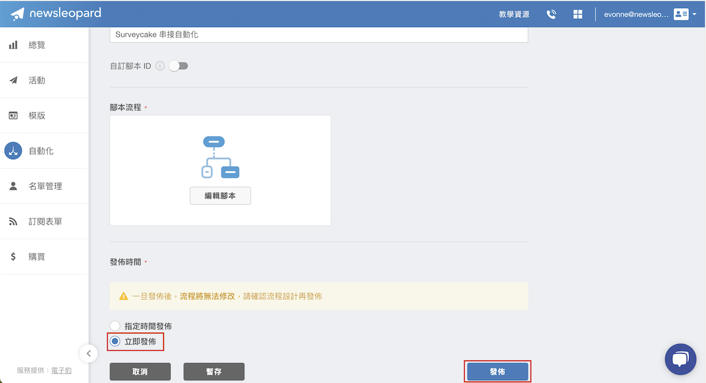Screen dimensions: 706x383
Task: Click the 活動 paper plane icon
Action: pos(13,80)
